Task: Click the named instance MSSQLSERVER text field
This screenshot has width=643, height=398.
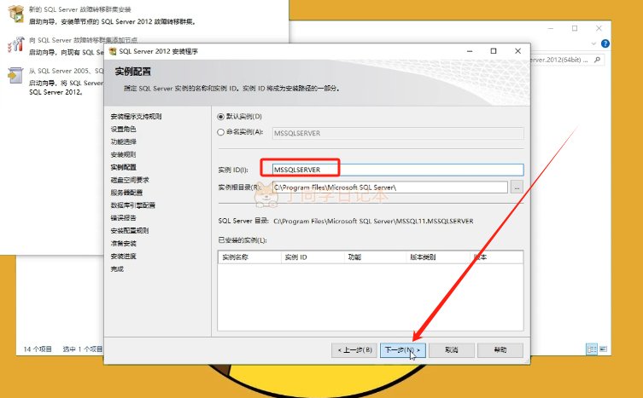Action: click(x=398, y=133)
